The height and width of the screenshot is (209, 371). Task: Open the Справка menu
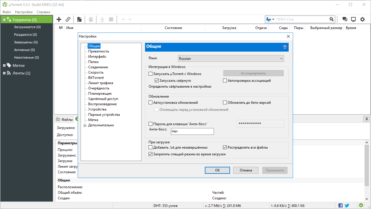click(x=43, y=12)
